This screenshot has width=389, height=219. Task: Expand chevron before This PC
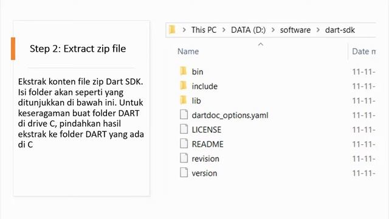(x=184, y=30)
